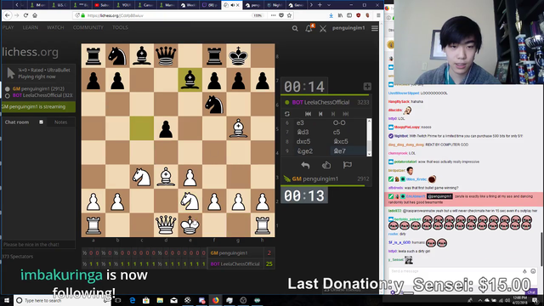Click the Windows taskbar search box

62,300
